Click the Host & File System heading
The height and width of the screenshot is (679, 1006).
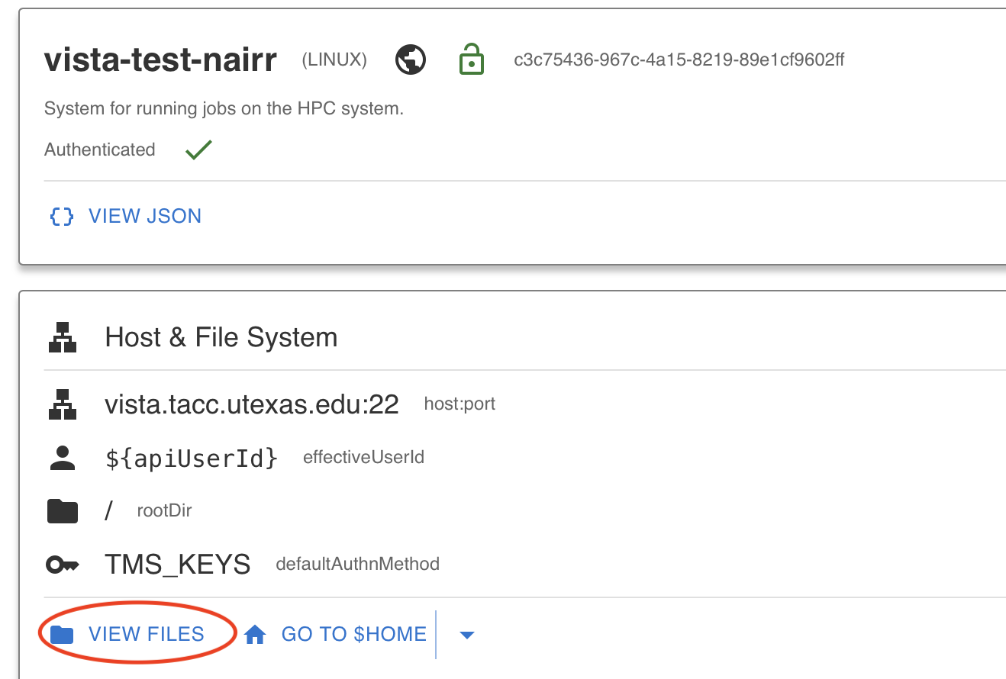click(221, 337)
